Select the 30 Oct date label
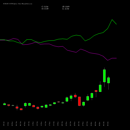 point(4,124)
